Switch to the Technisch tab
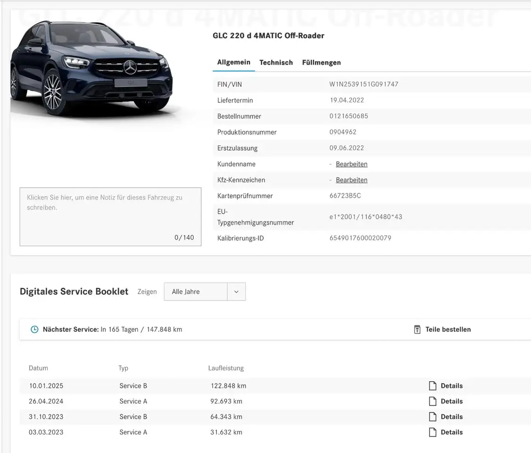531x453 pixels. [276, 62]
